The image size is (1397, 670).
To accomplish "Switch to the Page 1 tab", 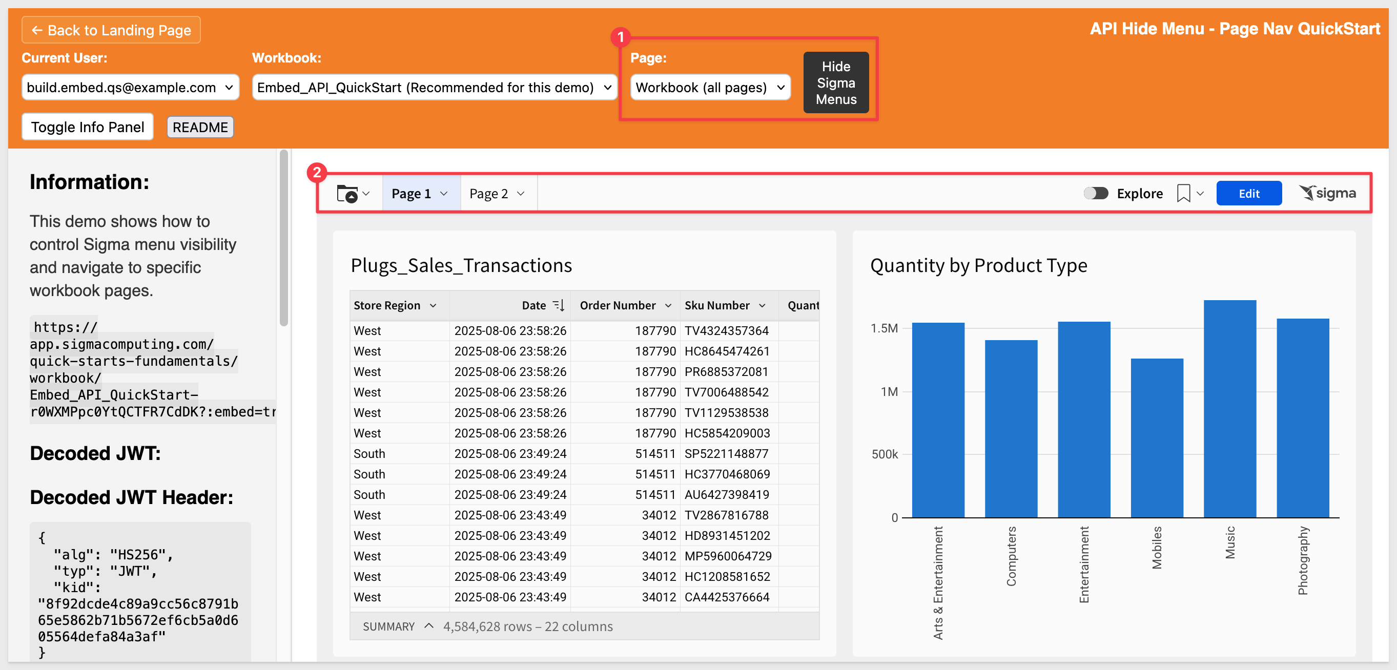I will (x=421, y=194).
